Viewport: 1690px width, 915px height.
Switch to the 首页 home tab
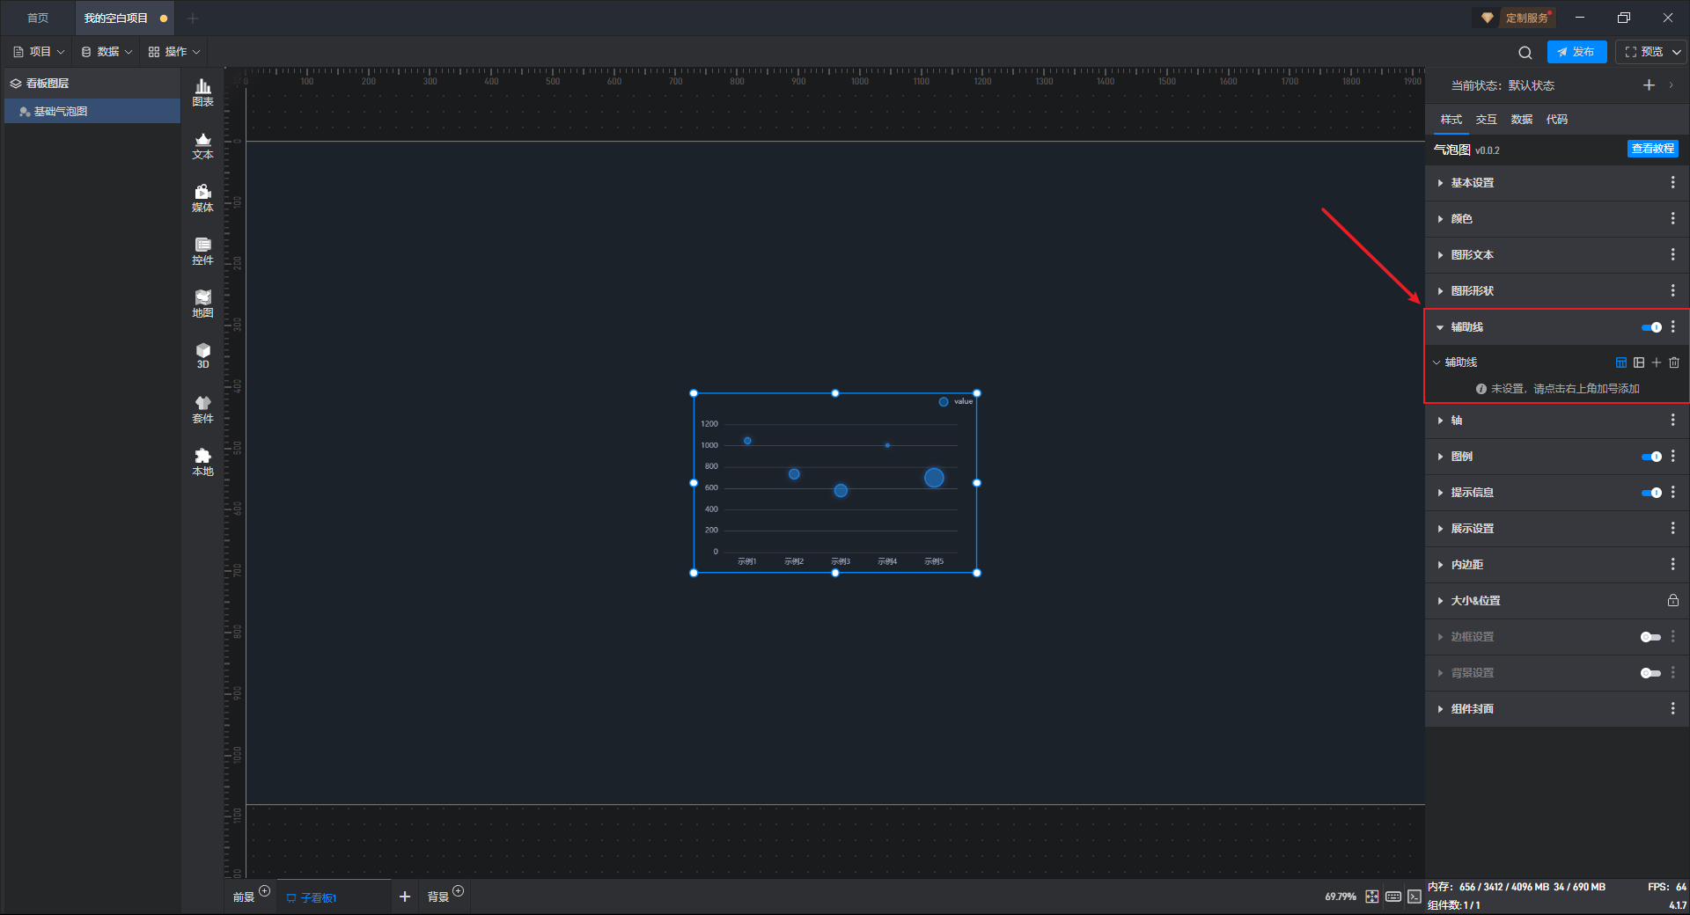[38, 18]
